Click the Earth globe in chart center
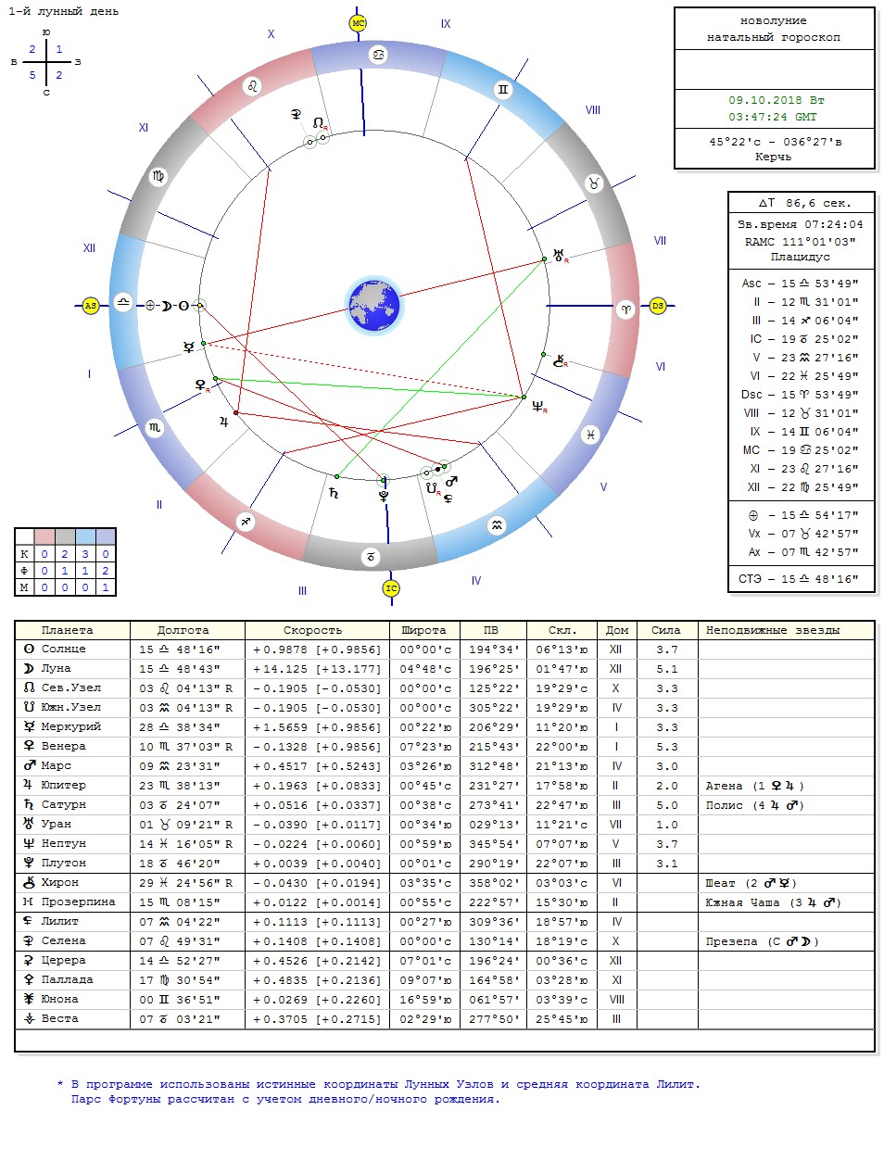This screenshot has width=884, height=1173. pyautogui.click(x=373, y=305)
